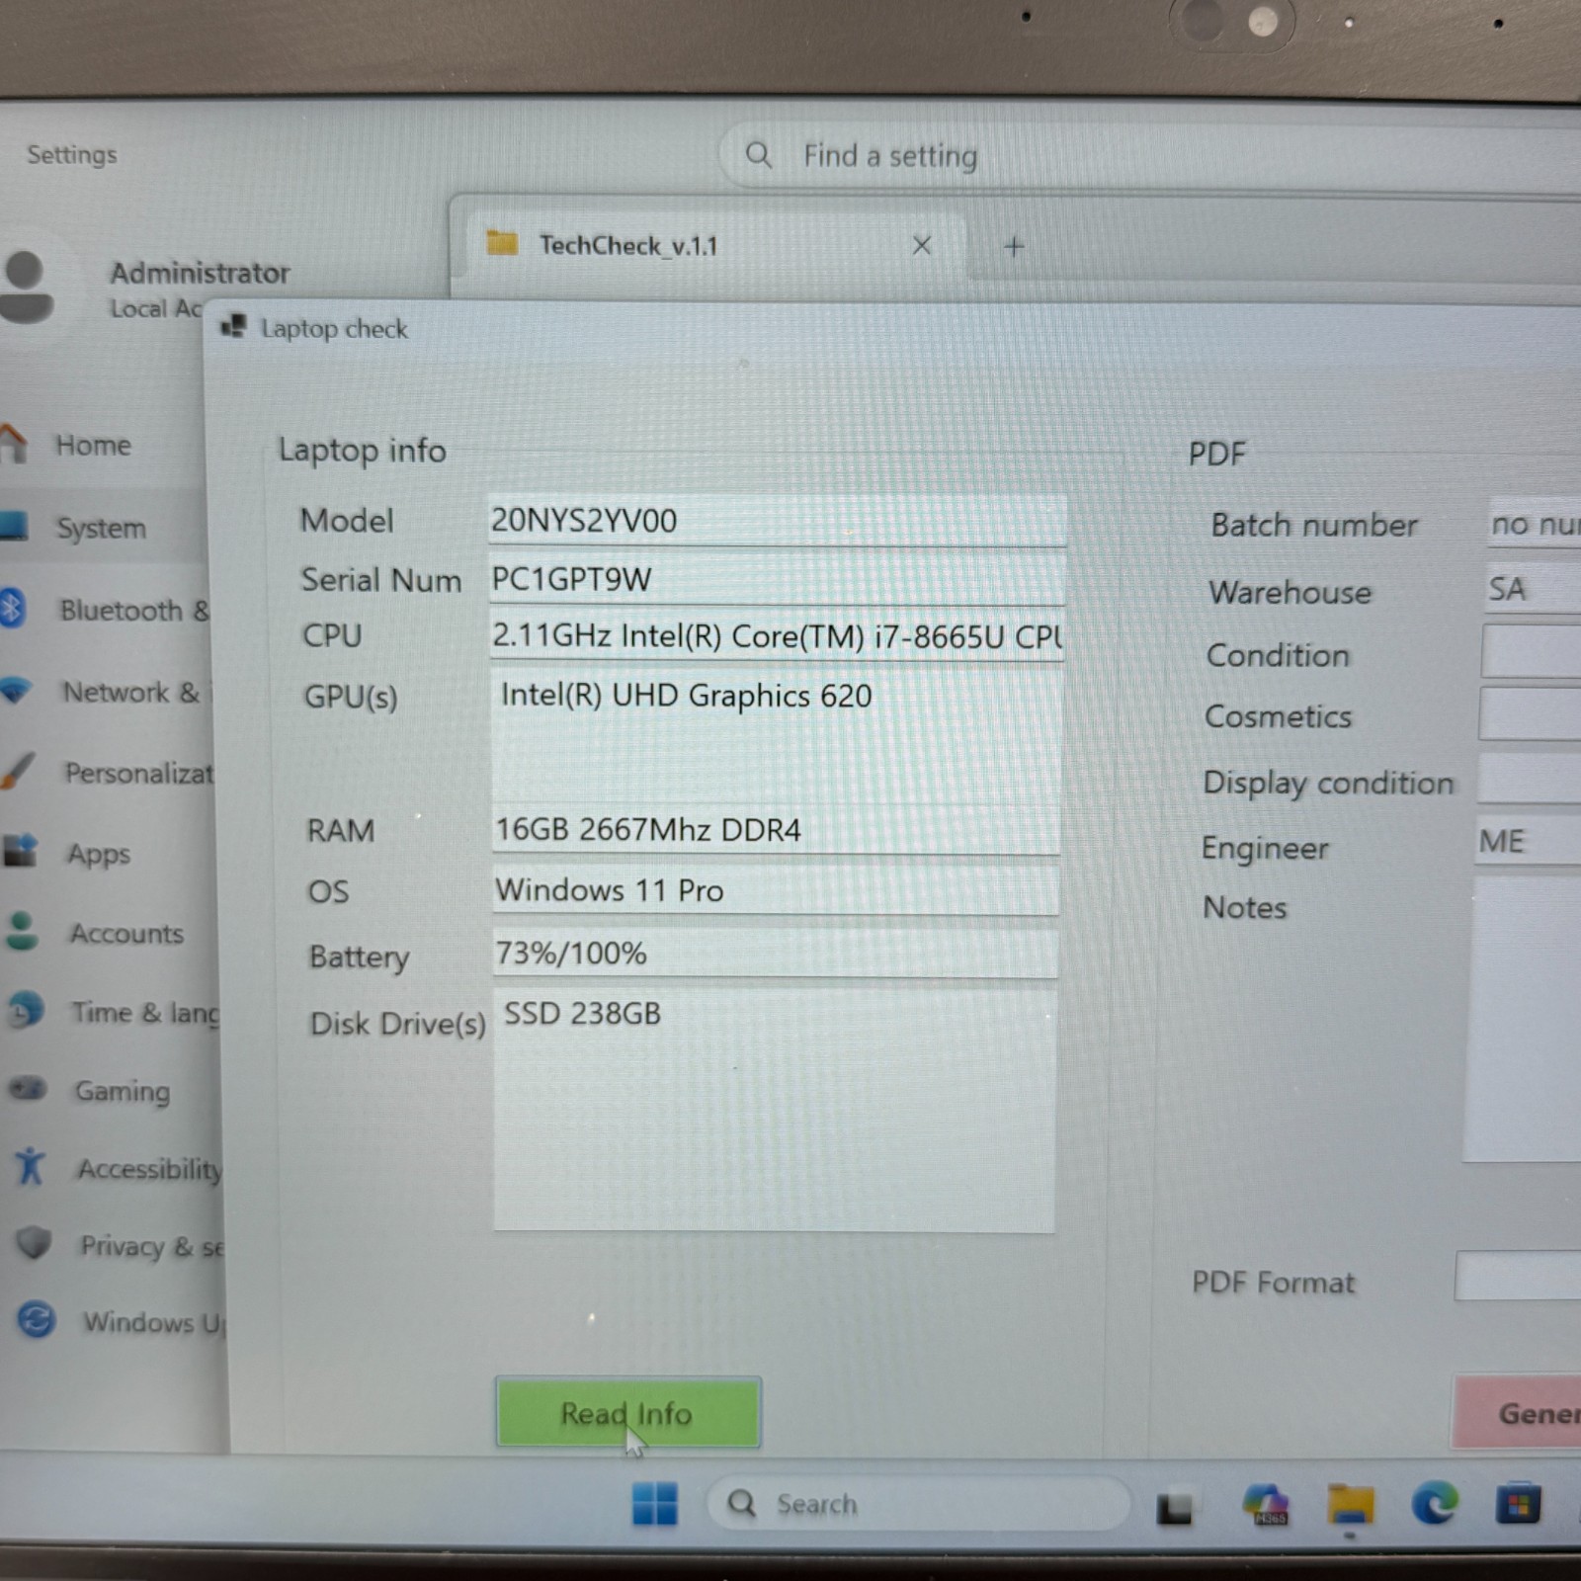Click the Administrator account avatar
The width and height of the screenshot is (1581, 1581).
click(26, 287)
